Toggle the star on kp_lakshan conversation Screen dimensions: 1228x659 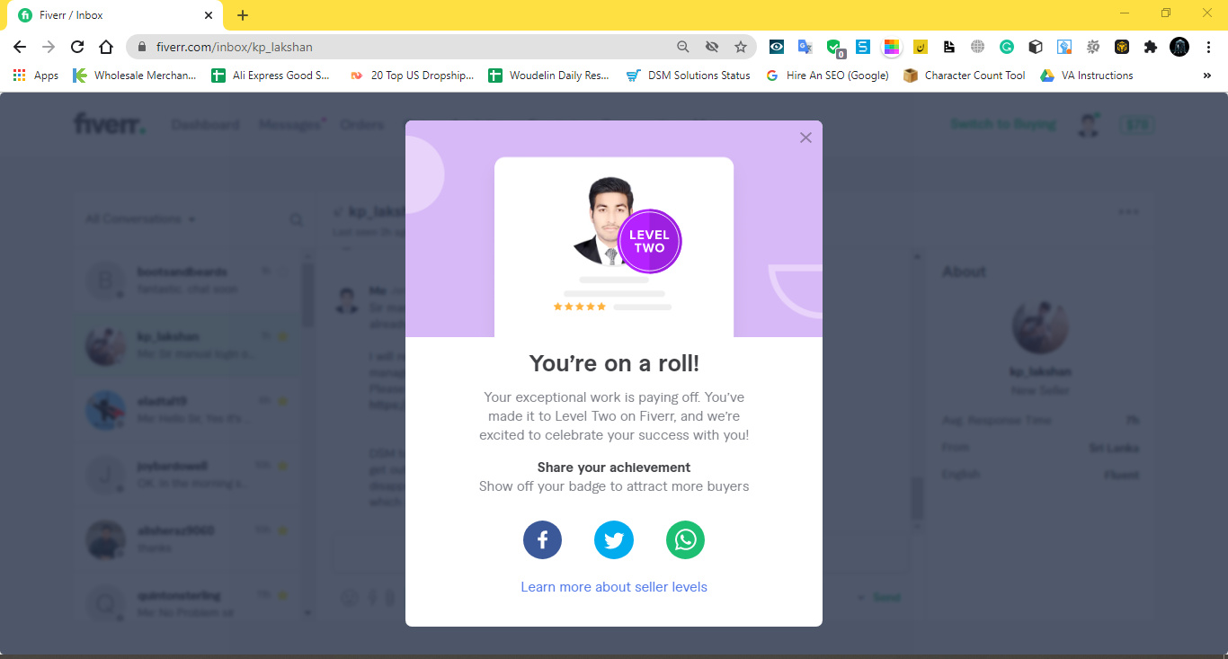pyautogui.click(x=282, y=336)
